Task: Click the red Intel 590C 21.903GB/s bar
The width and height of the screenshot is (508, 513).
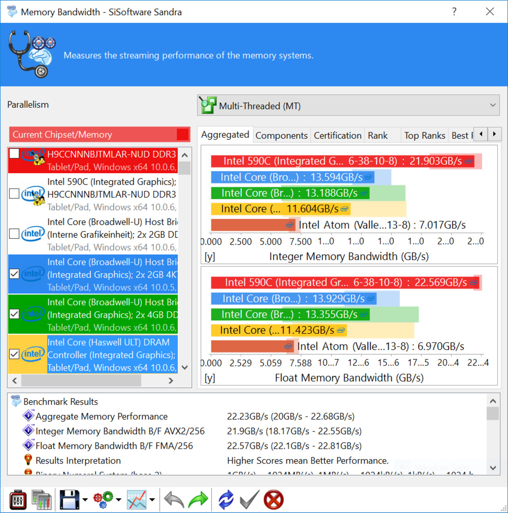Action: [342, 161]
